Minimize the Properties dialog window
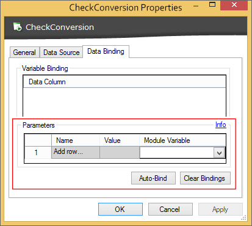This screenshot has height=226, width=252. [x=196, y=6]
